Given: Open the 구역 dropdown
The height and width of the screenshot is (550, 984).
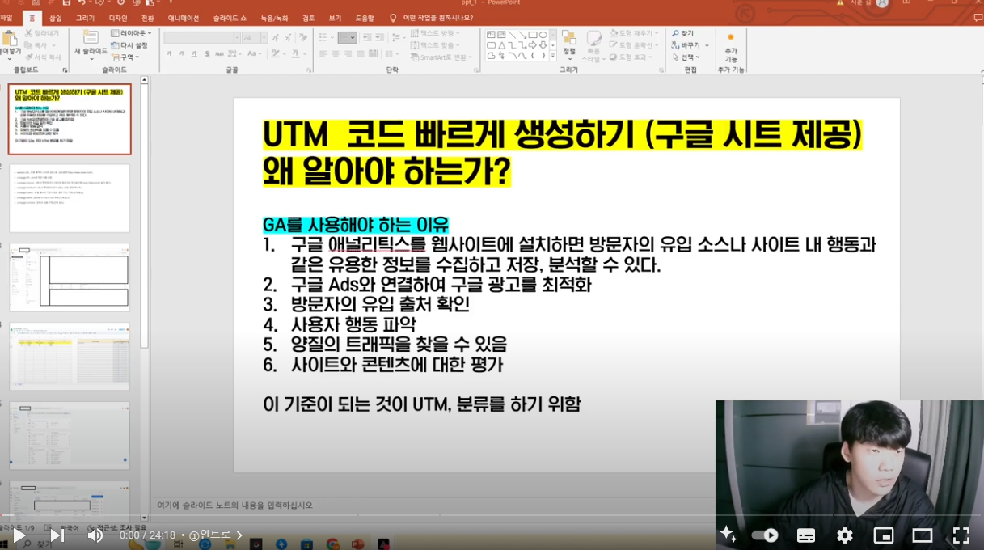Looking at the screenshot, I should [125, 57].
